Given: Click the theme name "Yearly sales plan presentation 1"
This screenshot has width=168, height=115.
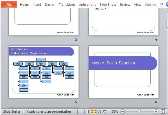Looking at the screenshot, I should pyautogui.click(x=50, y=112).
